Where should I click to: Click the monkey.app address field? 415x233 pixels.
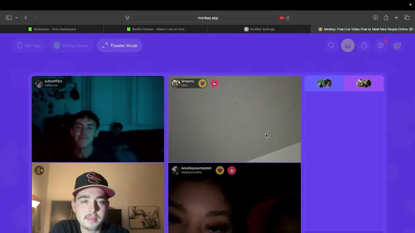click(208, 18)
